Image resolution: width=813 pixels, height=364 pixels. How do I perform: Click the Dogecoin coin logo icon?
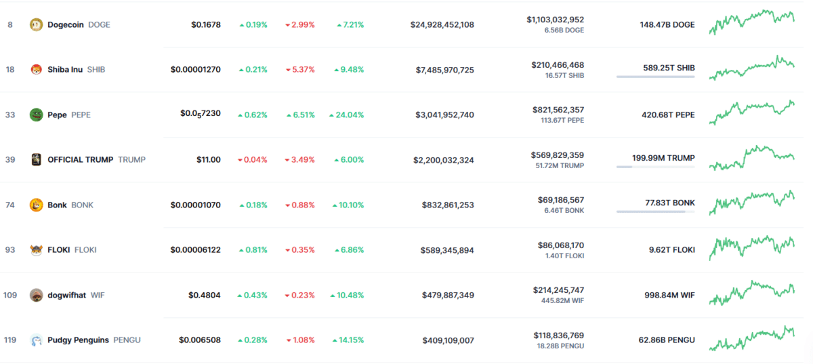click(x=37, y=24)
